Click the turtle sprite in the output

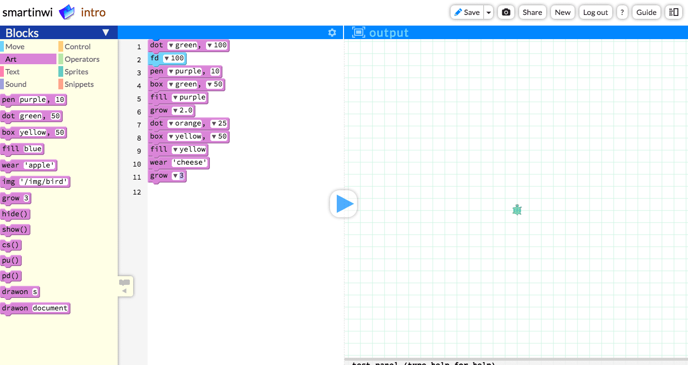(517, 210)
